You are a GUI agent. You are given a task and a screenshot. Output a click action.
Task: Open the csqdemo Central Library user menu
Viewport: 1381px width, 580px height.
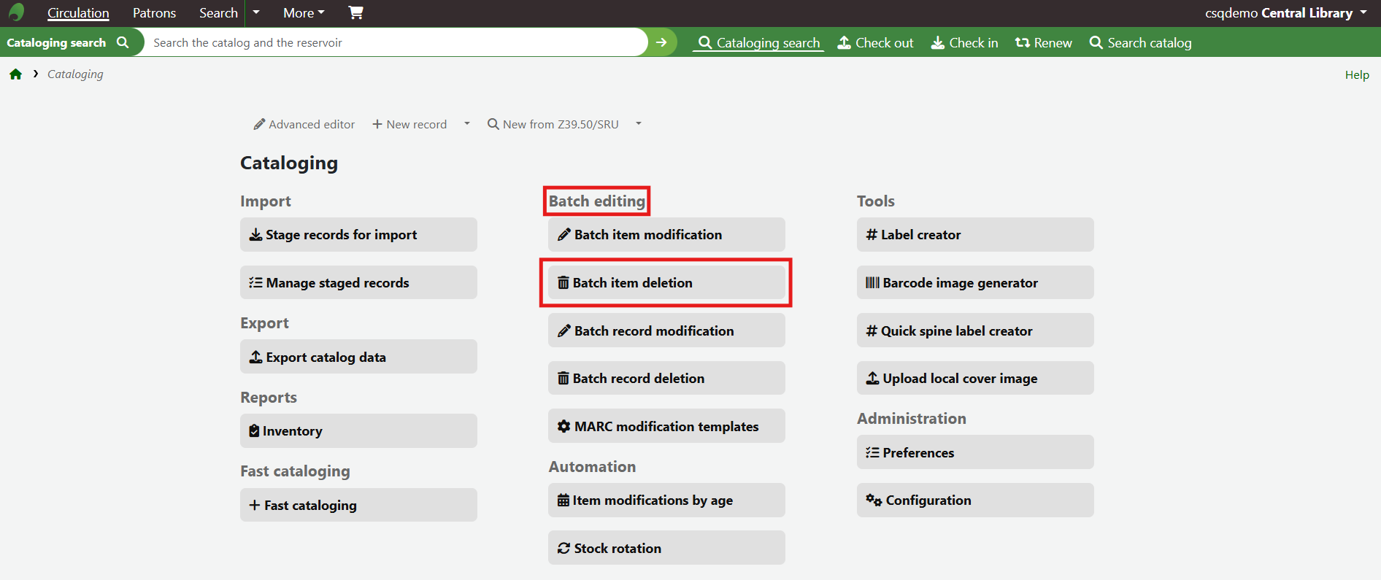point(1285,13)
